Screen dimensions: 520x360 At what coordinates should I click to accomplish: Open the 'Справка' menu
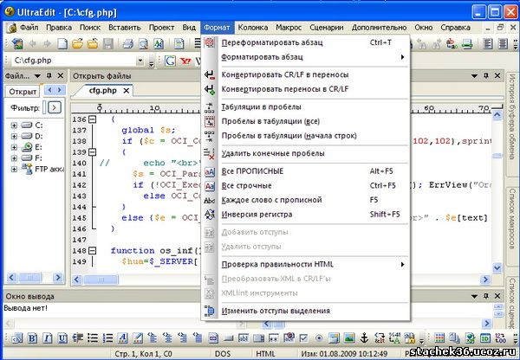pyautogui.click(x=455, y=28)
